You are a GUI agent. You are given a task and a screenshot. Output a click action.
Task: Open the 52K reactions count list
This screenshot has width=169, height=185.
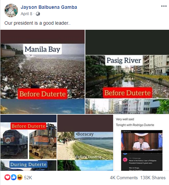point(28,178)
